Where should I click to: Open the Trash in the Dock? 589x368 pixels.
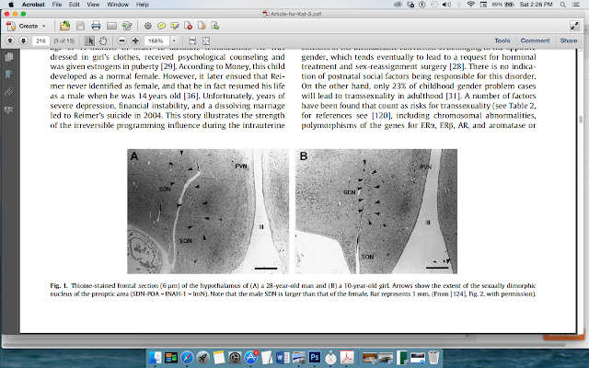(433, 358)
